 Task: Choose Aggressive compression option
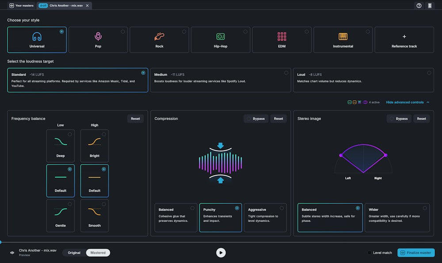click(265, 218)
